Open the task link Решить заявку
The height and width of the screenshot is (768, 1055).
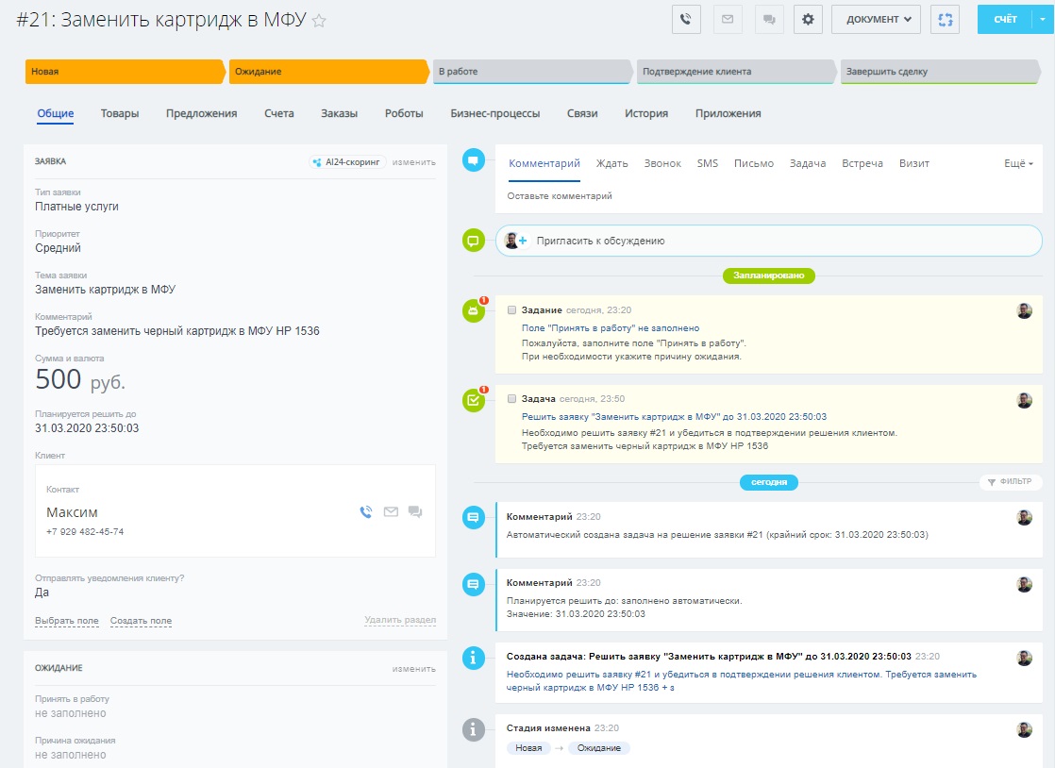click(x=674, y=416)
